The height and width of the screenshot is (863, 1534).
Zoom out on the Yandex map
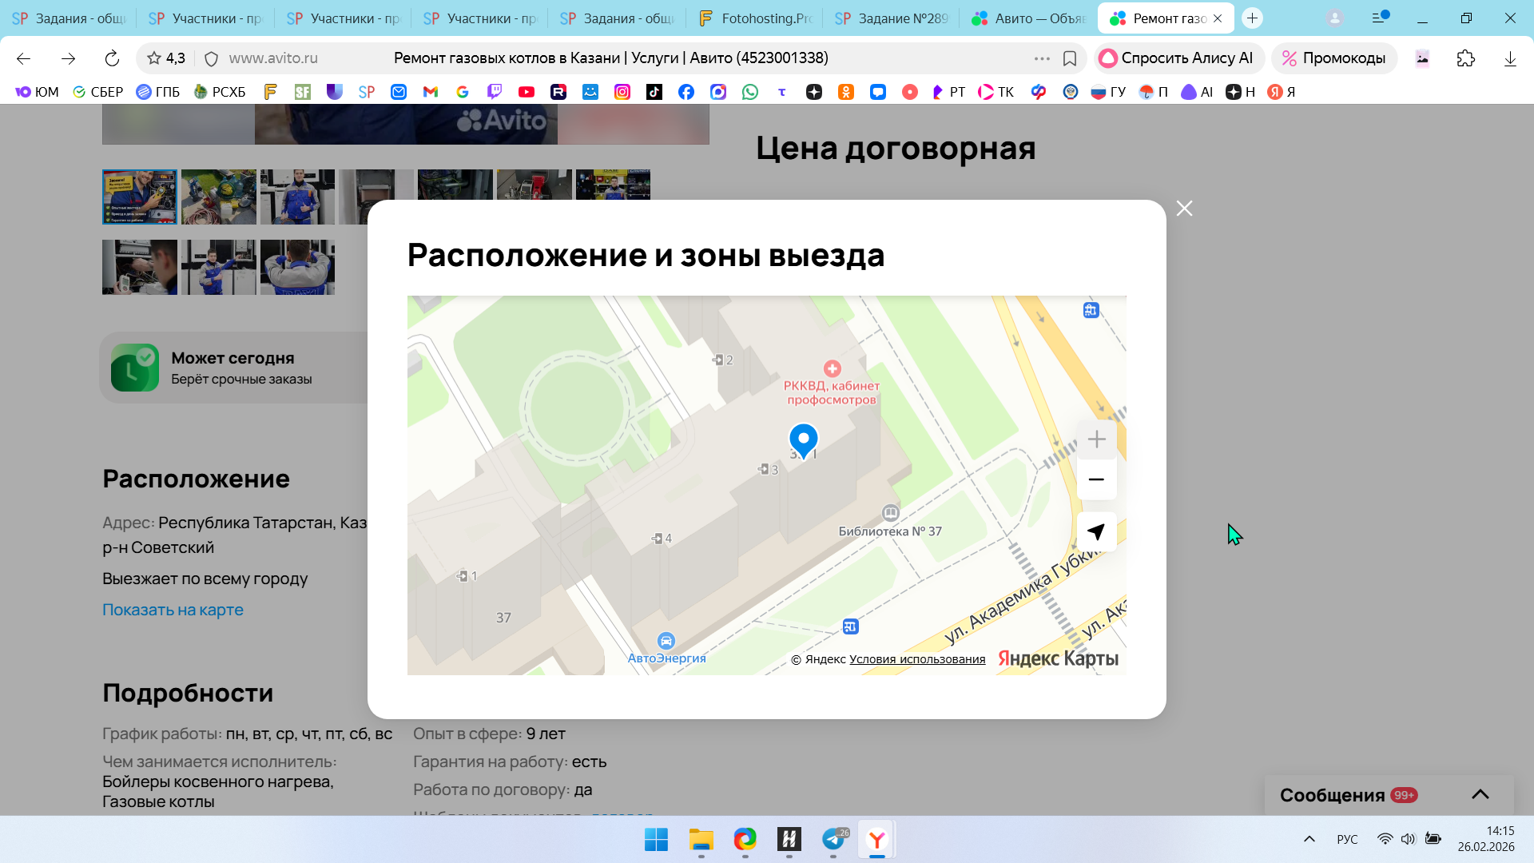[1096, 479]
